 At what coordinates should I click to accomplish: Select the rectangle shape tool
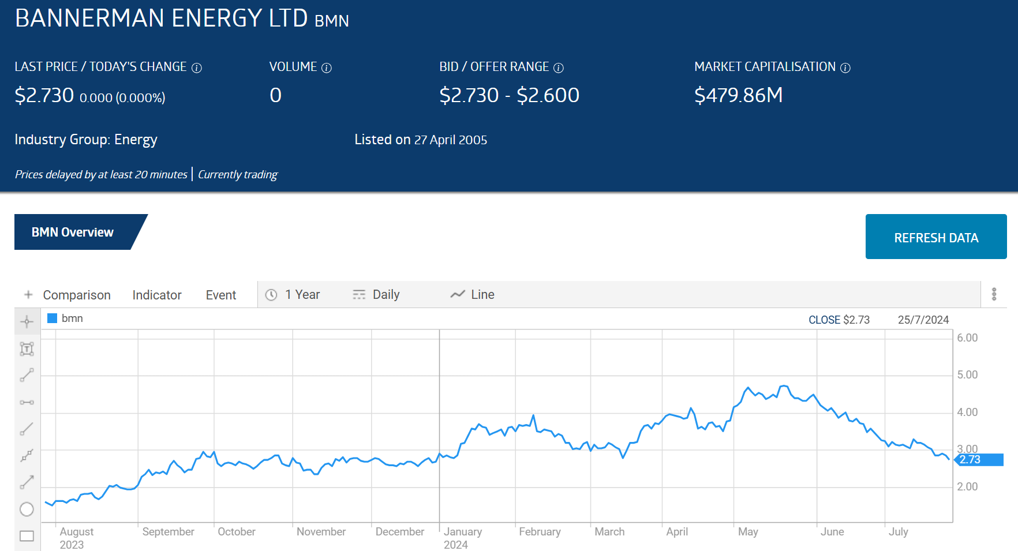tap(27, 536)
